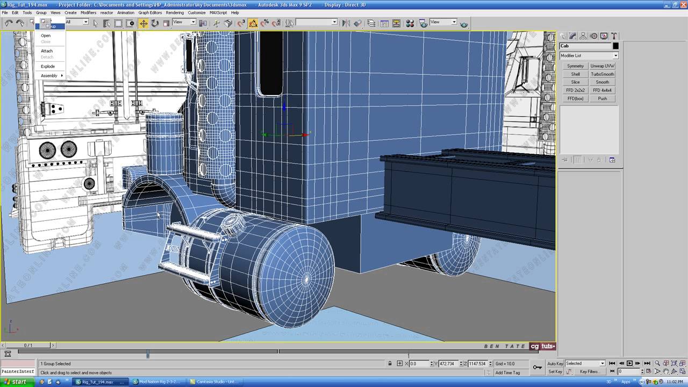Open the Graph Editors menu

click(150, 12)
